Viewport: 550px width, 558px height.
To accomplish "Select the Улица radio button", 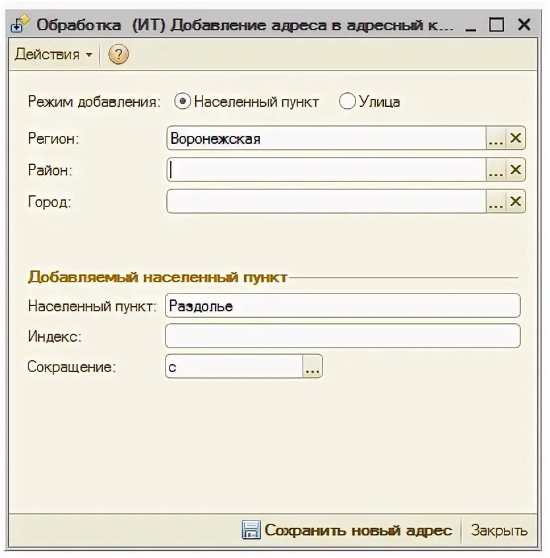I will coord(348,102).
